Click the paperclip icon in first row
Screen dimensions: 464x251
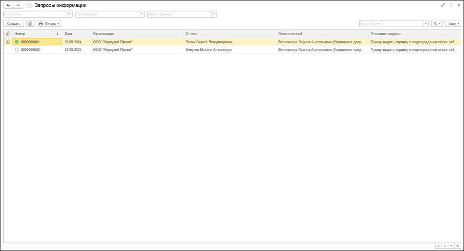(x=8, y=42)
